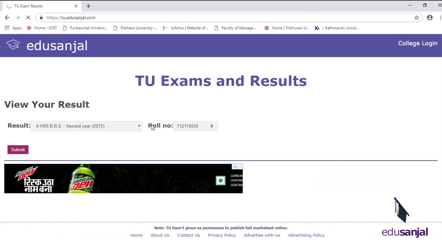Click the edusanjal graduation cap logo

pos(13,45)
